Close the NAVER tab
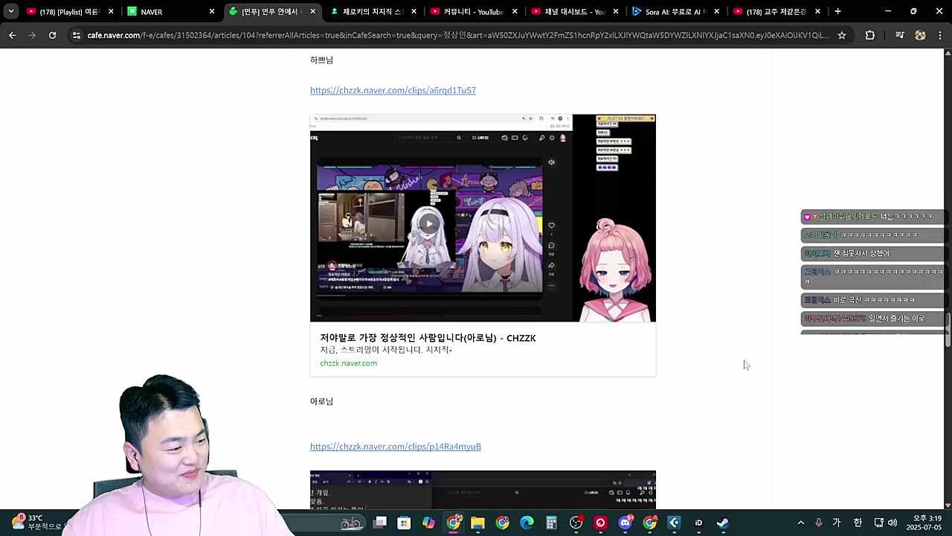952x536 pixels. click(x=211, y=12)
